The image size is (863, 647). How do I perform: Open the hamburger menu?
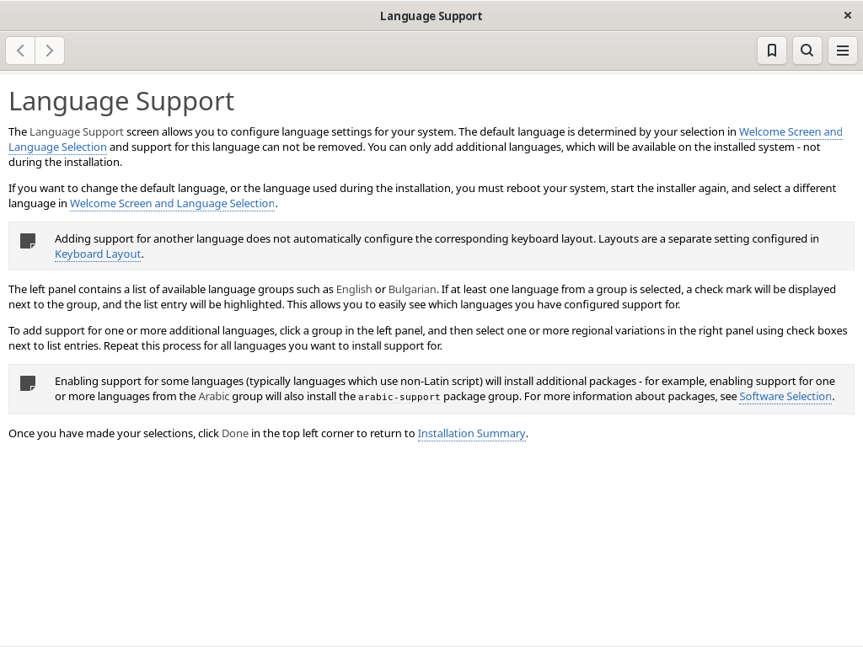pyautogui.click(x=842, y=51)
